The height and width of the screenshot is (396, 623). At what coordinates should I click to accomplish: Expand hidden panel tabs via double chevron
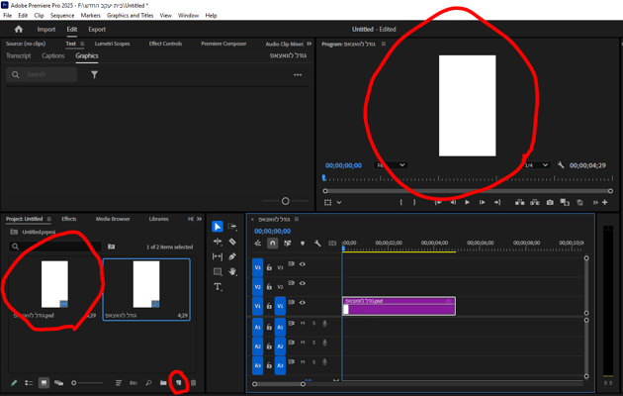(309, 44)
